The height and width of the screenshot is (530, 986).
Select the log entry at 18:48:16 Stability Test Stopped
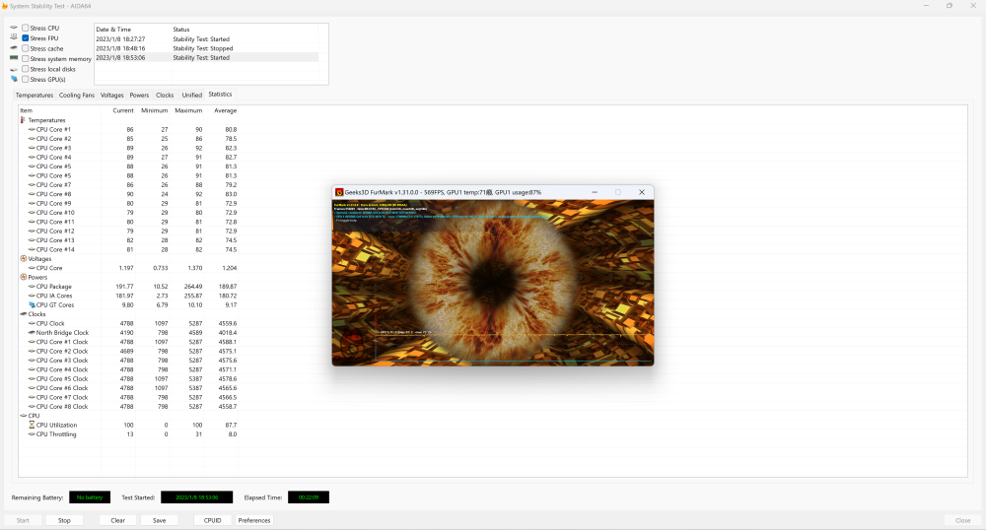(x=207, y=48)
